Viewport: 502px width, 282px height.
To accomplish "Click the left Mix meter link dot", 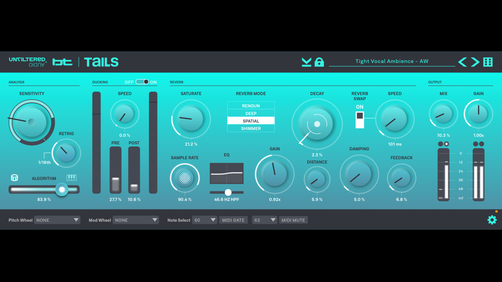I will point(441,144).
